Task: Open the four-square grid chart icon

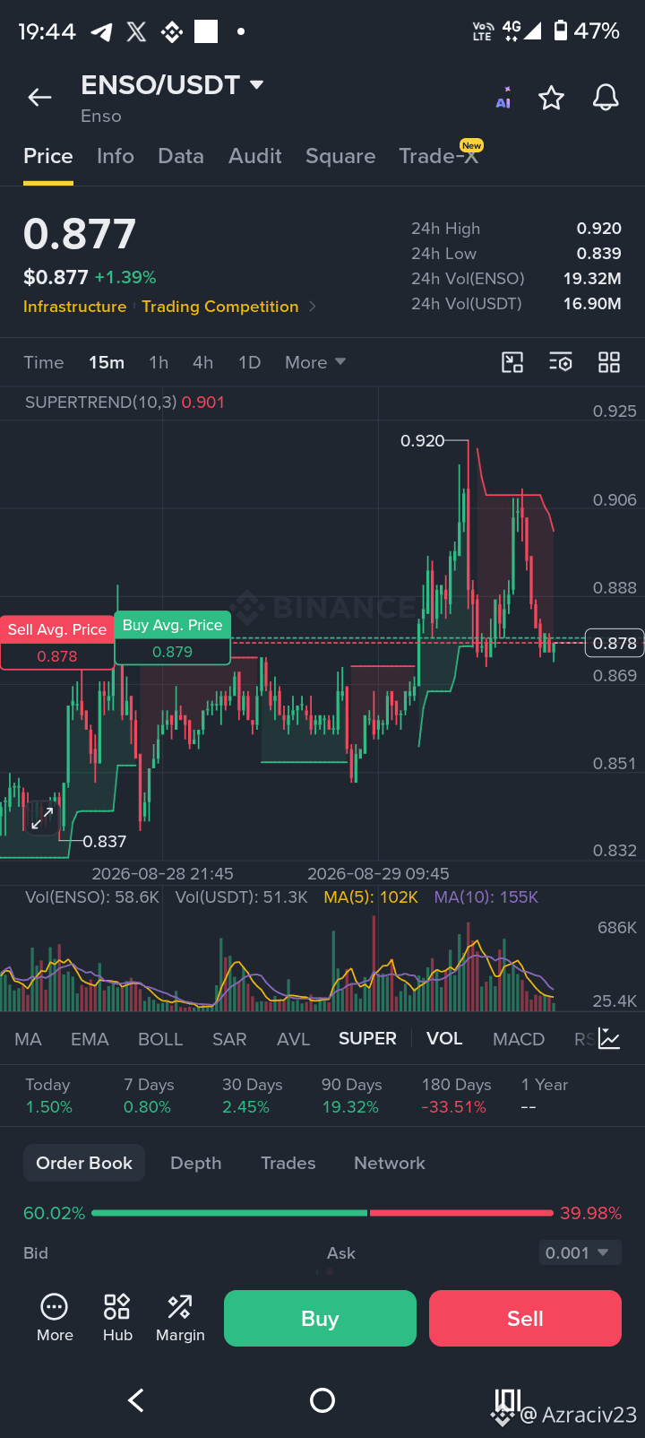Action: (x=609, y=362)
